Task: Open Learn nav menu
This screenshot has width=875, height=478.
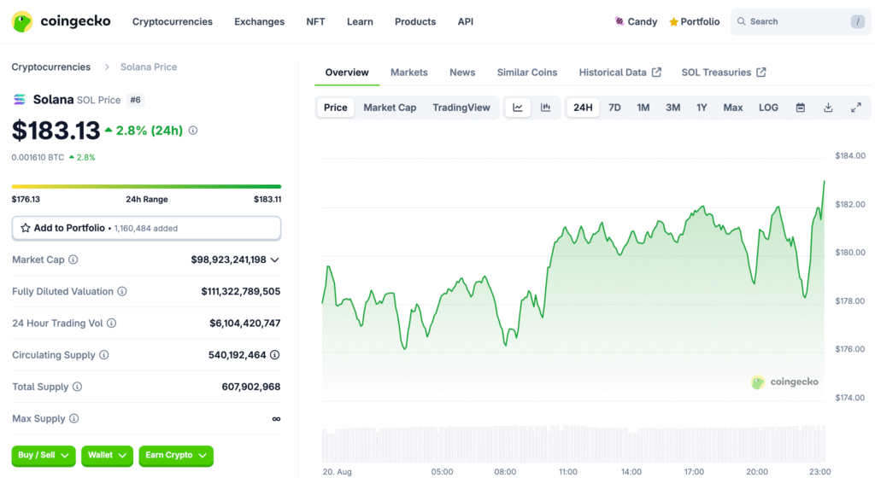Action: click(x=360, y=21)
